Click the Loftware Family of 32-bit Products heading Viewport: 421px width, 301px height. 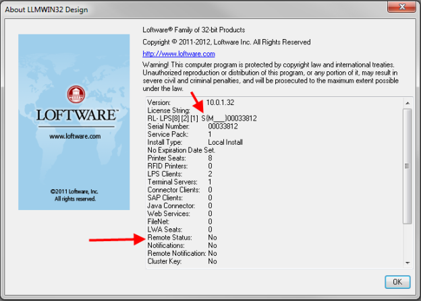pos(194,30)
